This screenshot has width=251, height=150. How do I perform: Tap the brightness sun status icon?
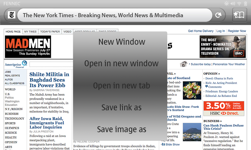[x=227, y=3]
